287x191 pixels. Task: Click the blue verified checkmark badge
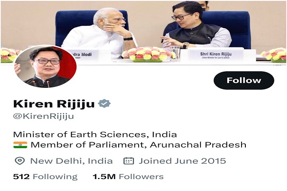point(104,104)
